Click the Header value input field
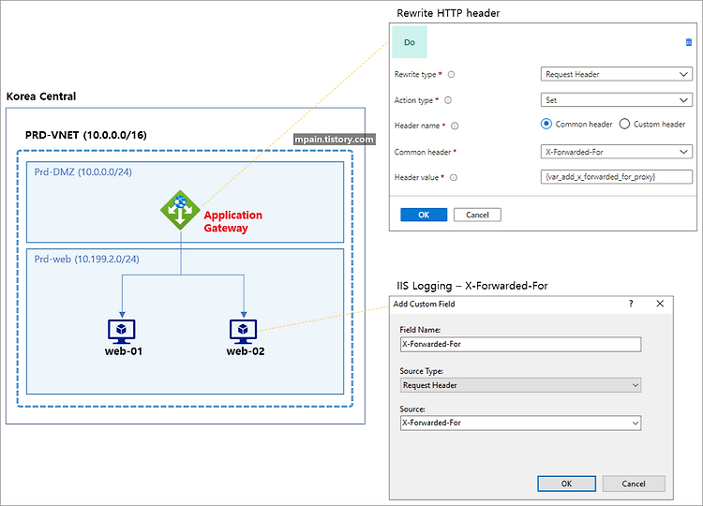Viewport: 703px width, 506px height. (617, 176)
